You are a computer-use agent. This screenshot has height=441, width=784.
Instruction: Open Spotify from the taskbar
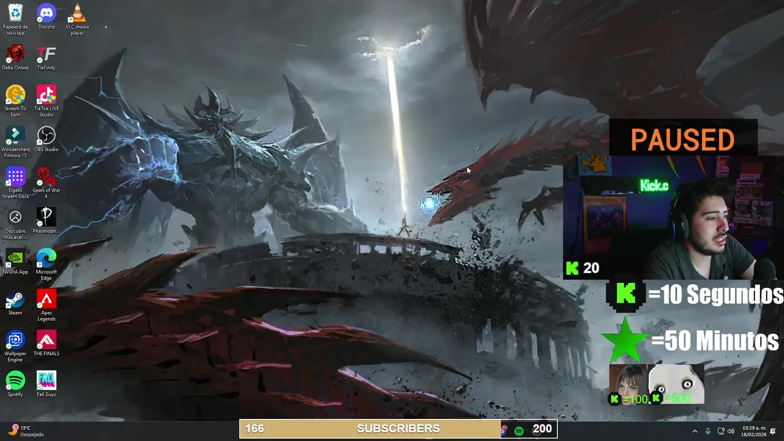click(519, 431)
